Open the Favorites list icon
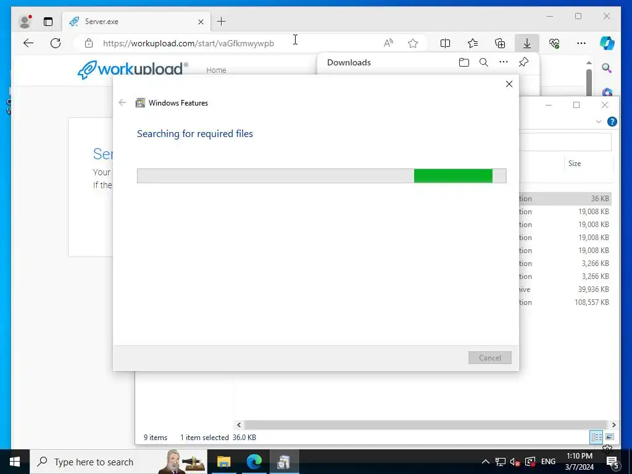The width and height of the screenshot is (632, 474). click(x=473, y=43)
